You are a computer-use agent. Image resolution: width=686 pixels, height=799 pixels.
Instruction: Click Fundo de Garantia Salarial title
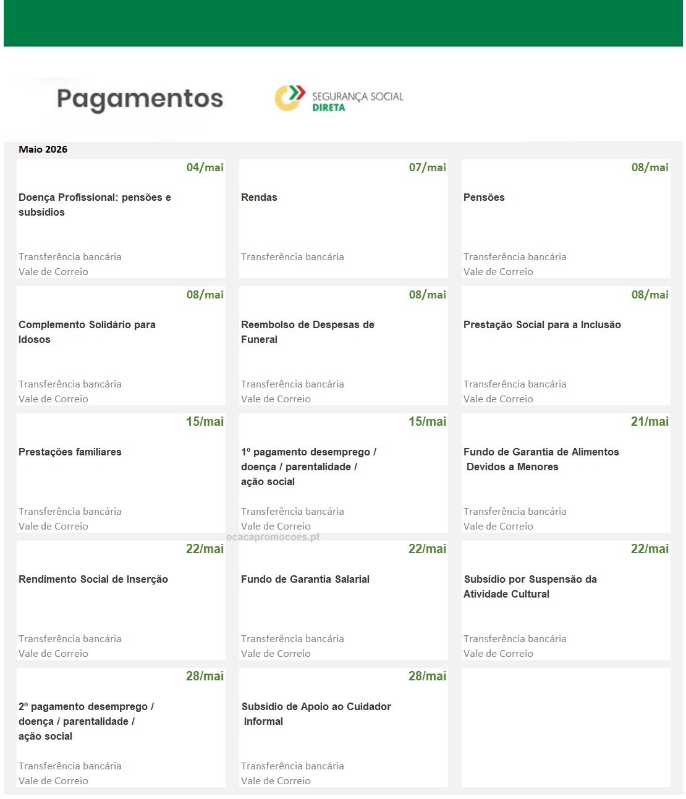coord(305,579)
